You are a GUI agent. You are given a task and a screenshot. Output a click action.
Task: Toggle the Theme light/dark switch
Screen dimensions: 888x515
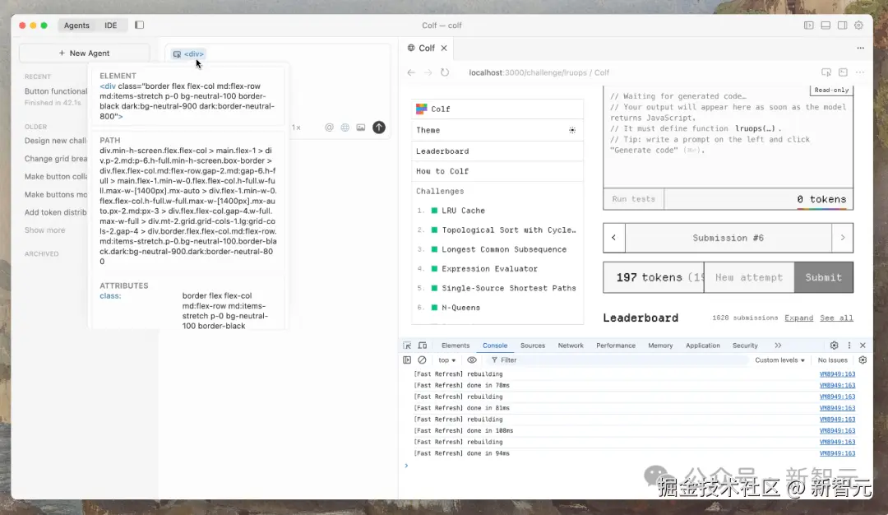pyautogui.click(x=572, y=130)
